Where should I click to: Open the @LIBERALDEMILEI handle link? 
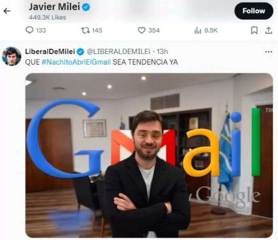pos(119,52)
